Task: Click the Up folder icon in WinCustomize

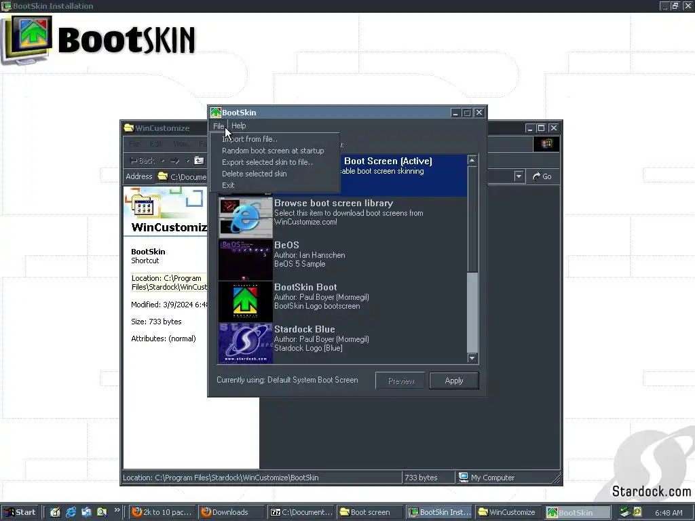Action: 199,160
